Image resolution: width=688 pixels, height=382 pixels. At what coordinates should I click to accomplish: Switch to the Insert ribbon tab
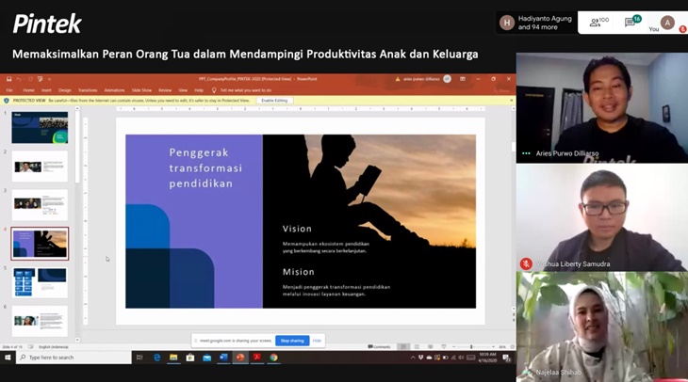click(x=46, y=90)
